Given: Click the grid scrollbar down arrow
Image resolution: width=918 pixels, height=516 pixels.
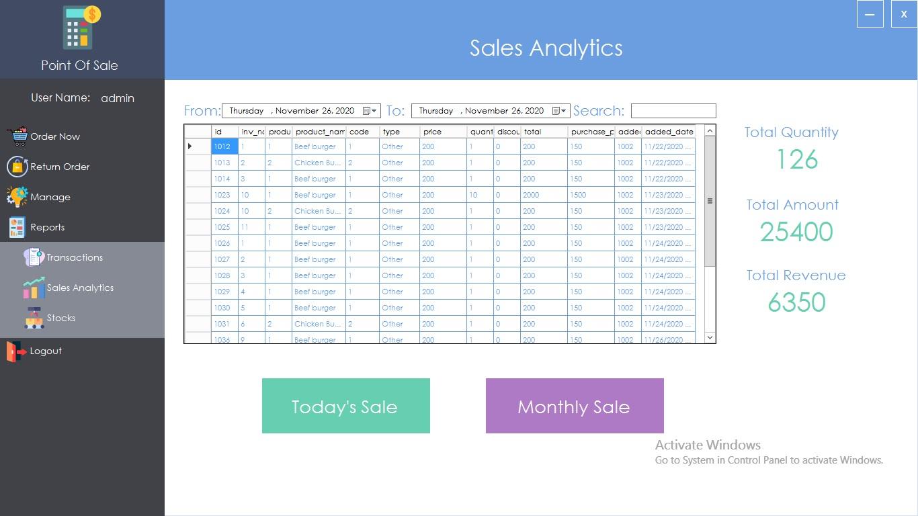Looking at the screenshot, I should pyautogui.click(x=710, y=337).
